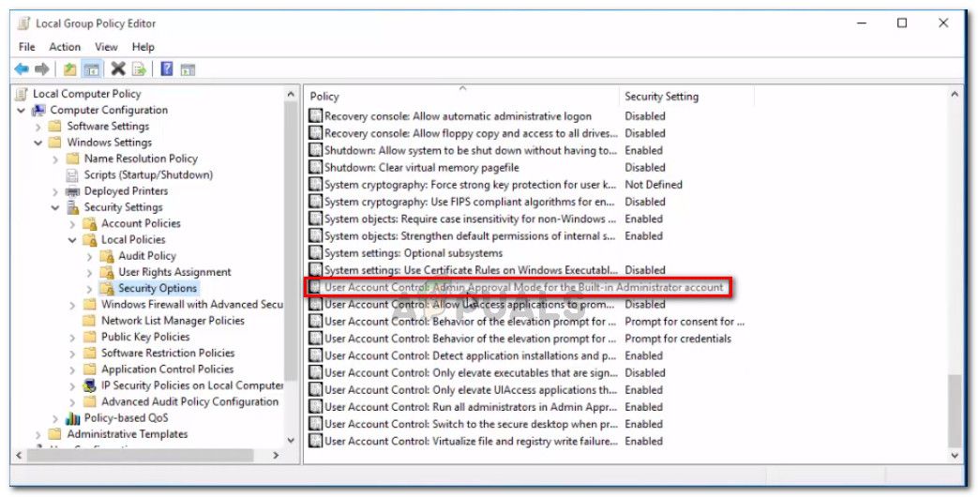Click the Local Group Policy Editor title bar icon
Screen dimensions: 978x497
(x=24, y=23)
